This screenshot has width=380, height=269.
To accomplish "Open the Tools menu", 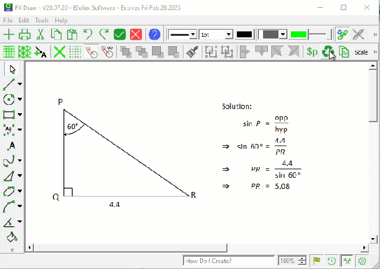I will (42, 20).
